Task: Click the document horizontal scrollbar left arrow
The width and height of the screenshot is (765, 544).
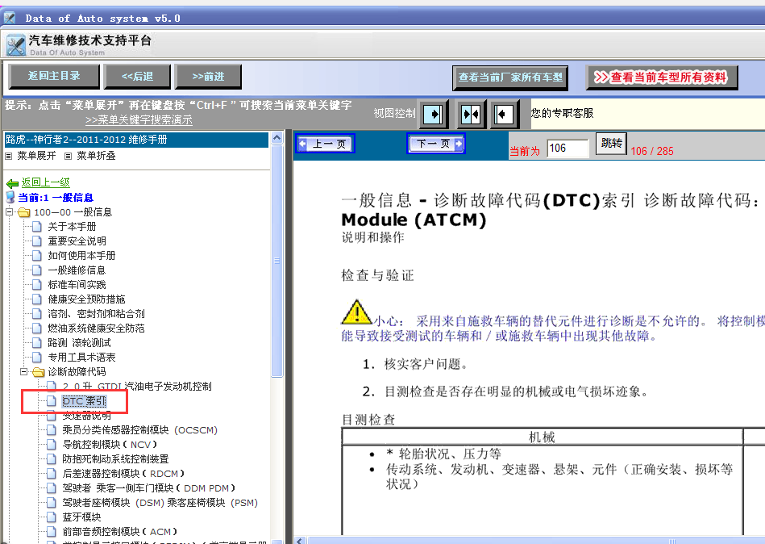Action: click(300, 541)
